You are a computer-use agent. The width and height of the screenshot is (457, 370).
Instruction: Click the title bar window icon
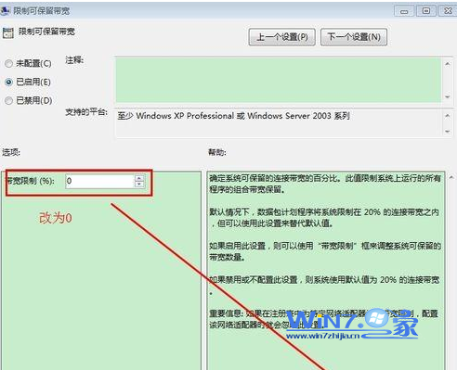pyautogui.click(x=6, y=11)
